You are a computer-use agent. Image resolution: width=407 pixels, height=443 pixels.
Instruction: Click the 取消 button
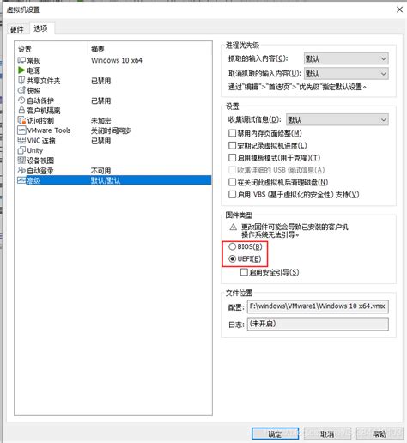tap(327, 434)
